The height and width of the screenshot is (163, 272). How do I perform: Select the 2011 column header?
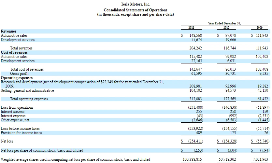[191, 27]
